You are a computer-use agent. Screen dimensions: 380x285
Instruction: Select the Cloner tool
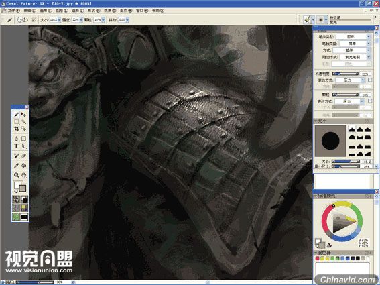click(x=17, y=156)
